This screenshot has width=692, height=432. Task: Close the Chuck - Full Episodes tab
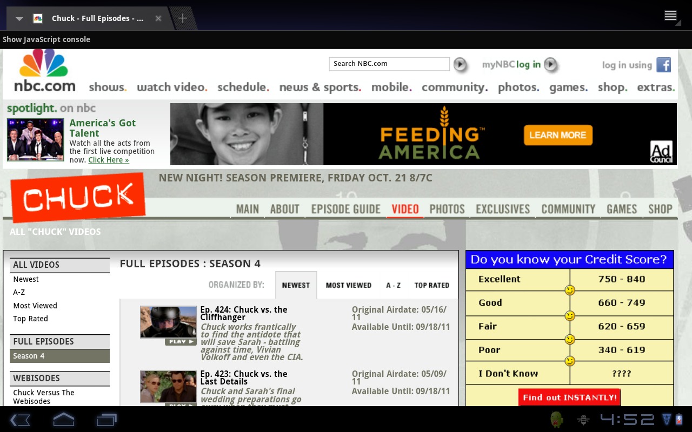click(158, 18)
